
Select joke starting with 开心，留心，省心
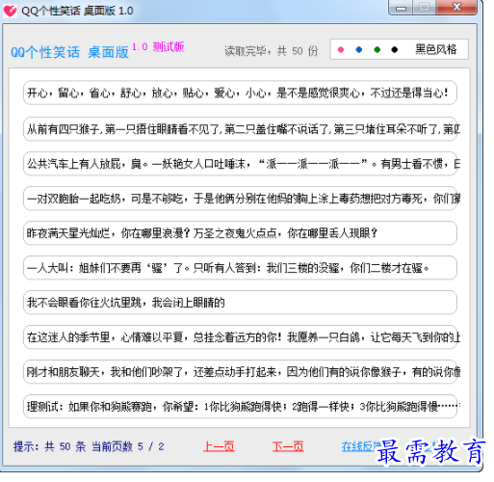(240, 93)
